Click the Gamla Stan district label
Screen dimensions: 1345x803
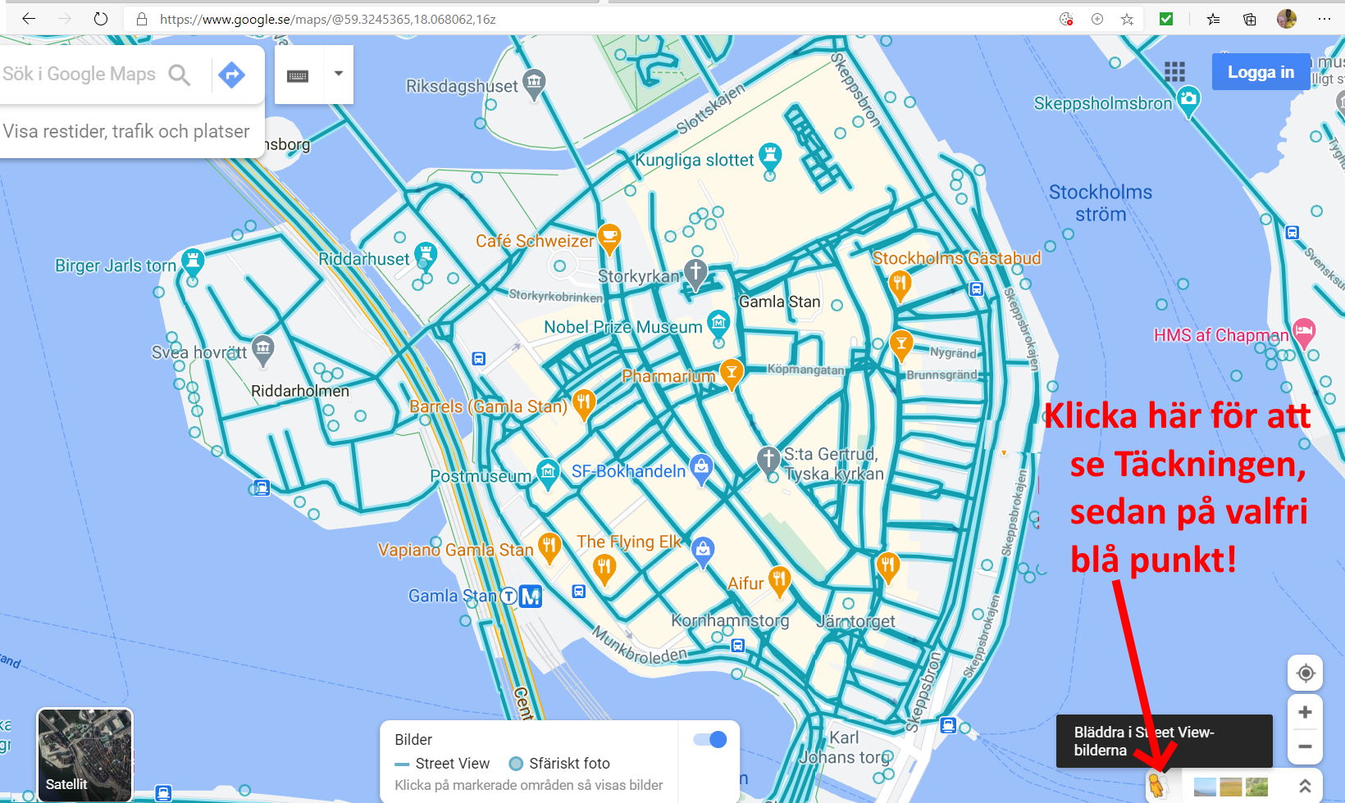(x=779, y=302)
